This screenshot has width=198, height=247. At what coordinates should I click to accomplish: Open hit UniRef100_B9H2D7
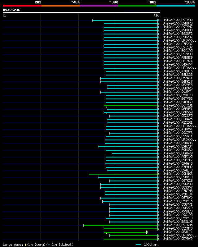pos(178,37)
